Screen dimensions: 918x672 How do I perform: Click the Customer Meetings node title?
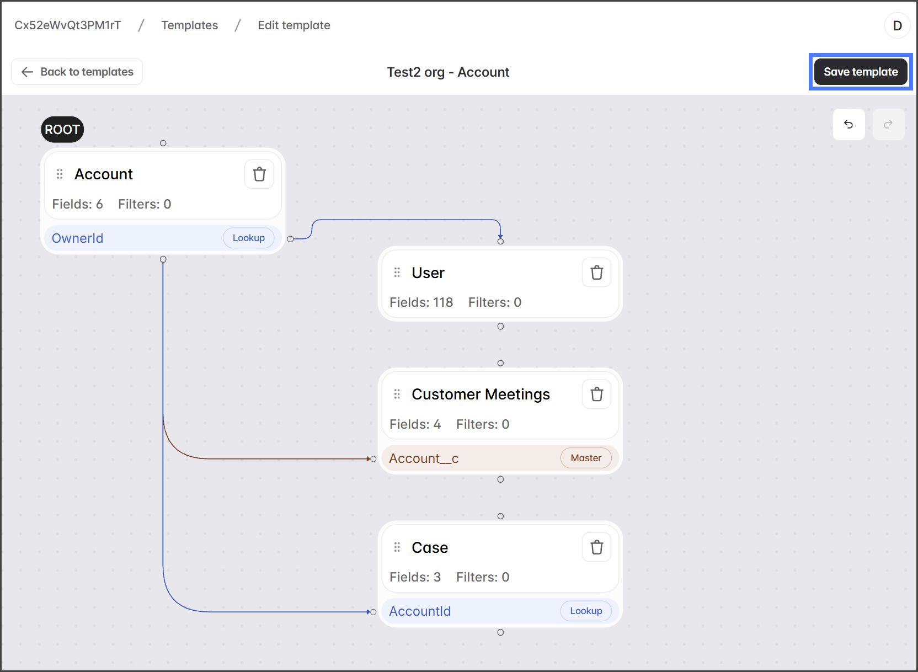[x=481, y=394]
